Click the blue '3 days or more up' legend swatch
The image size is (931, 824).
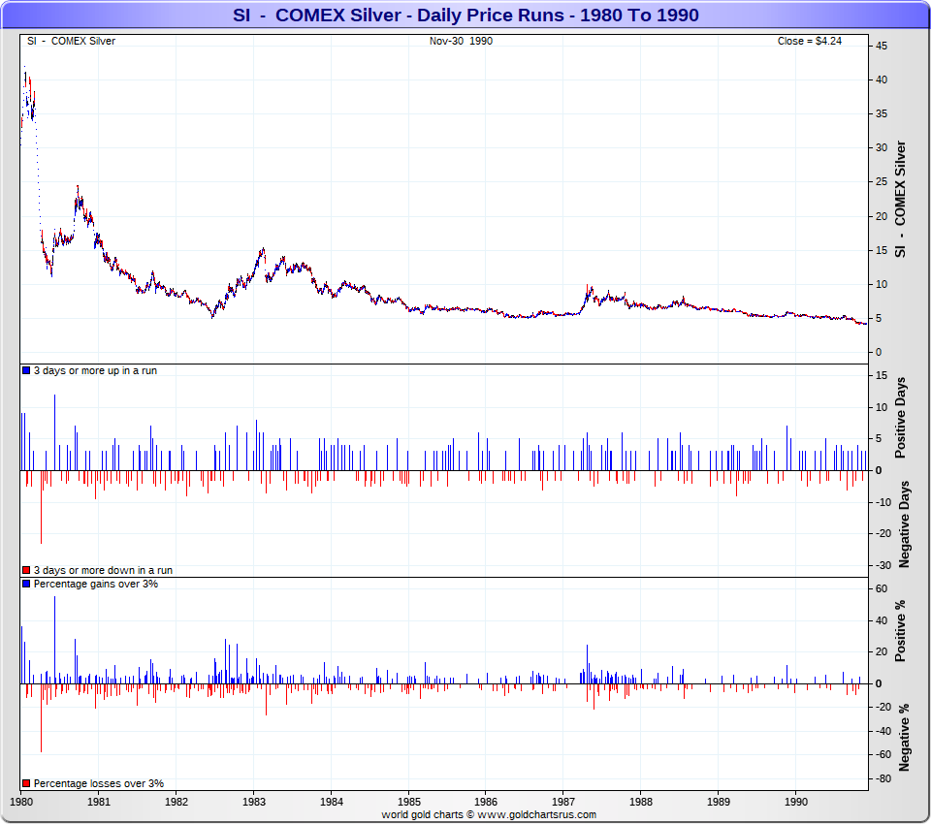[26, 371]
